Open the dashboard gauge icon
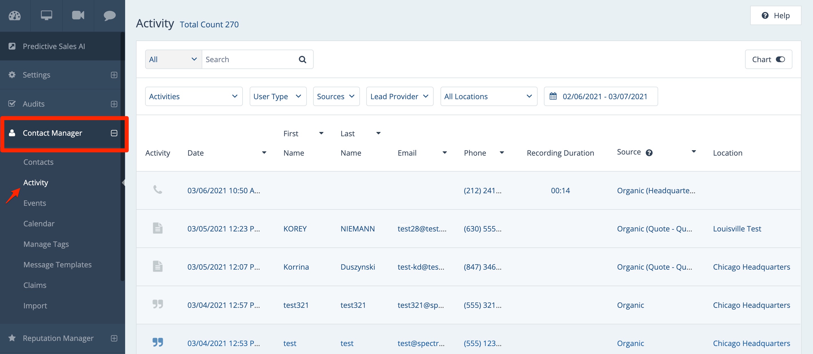Image resolution: width=813 pixels, height=354 pixels. pos(15,15)
